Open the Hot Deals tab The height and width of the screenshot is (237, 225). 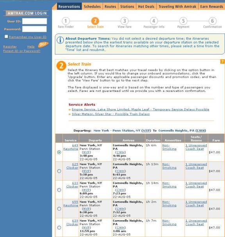coord(146,7)
